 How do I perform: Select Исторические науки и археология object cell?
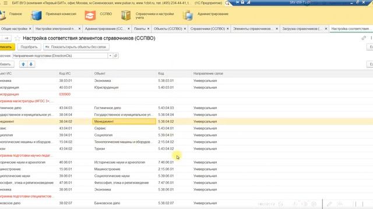124,163
